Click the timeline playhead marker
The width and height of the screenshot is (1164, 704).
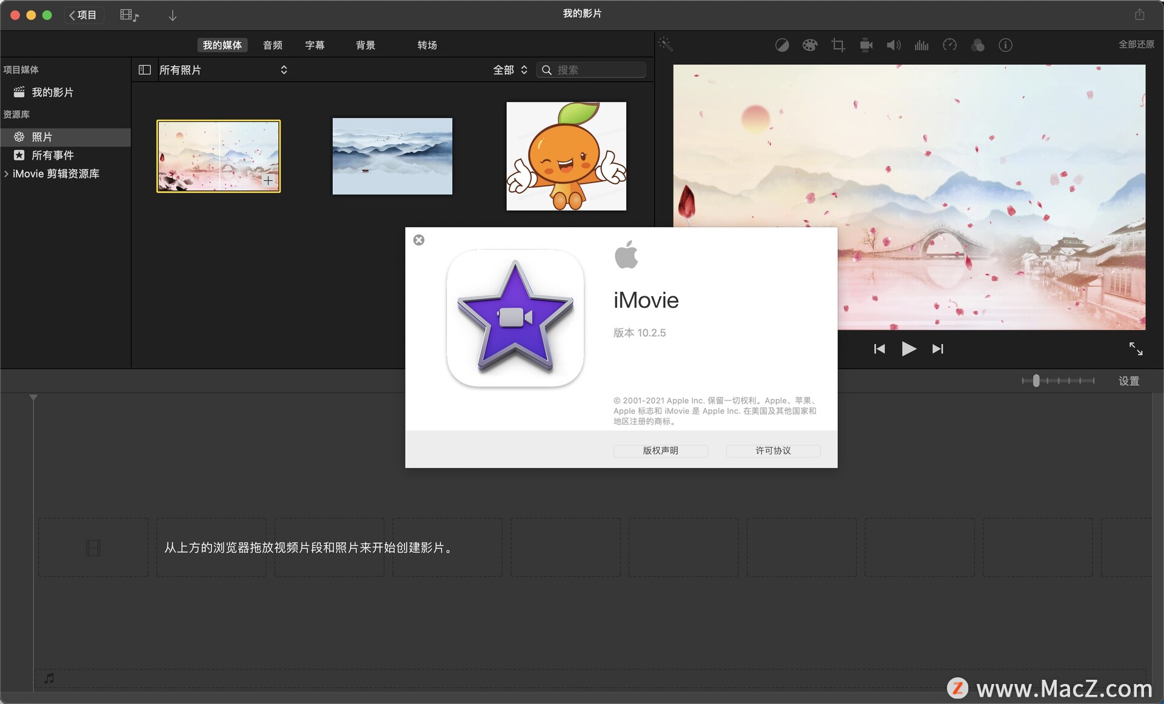(x=33, y=397)
